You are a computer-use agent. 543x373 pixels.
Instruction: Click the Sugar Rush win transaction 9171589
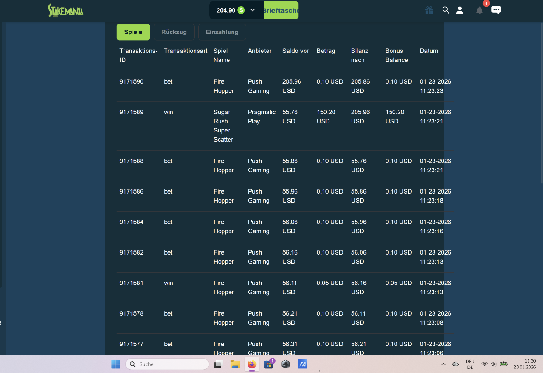[x=131, y=112]
